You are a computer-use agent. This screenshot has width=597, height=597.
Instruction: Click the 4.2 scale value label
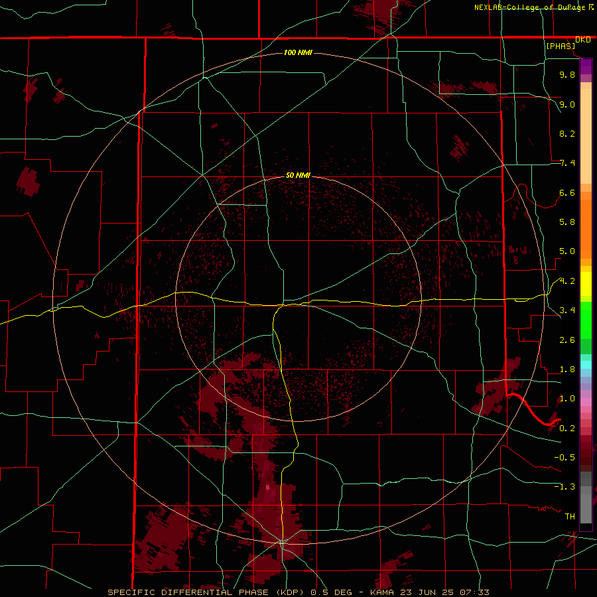click(567, 281)
